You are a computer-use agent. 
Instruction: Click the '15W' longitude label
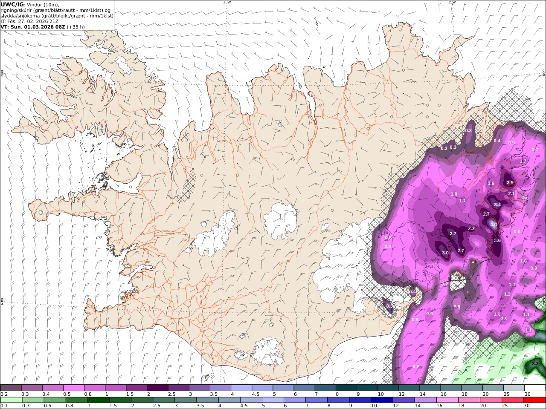451,2
